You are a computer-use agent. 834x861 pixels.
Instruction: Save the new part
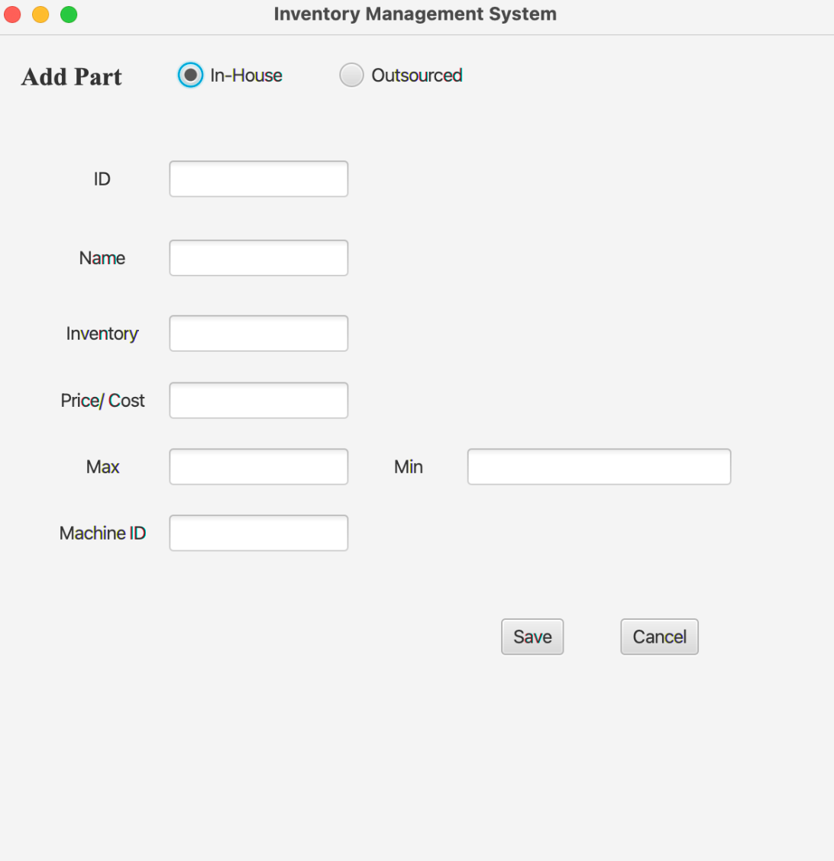532,637
